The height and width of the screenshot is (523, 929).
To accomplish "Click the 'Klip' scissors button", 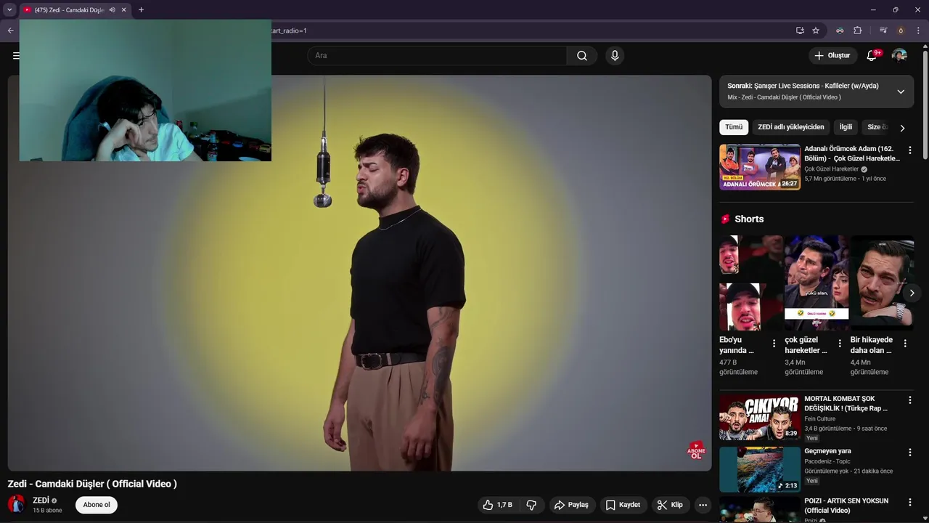I will click(x=670, y=505).
